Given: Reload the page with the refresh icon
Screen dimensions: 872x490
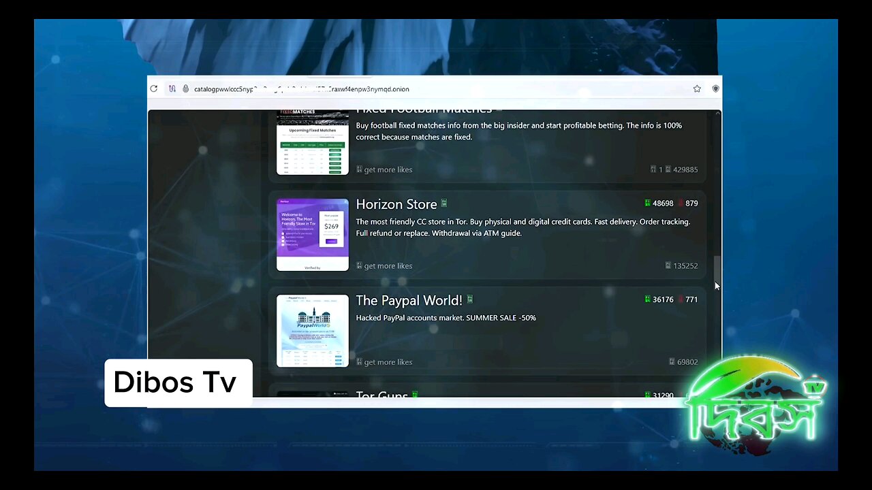Looking at the screenshot, I should pyautogui.click(x=154, y=88).
